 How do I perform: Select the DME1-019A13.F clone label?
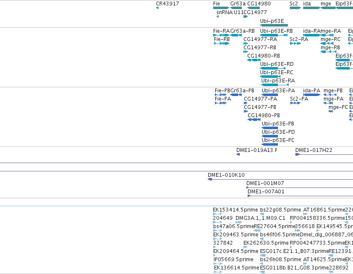pyautogui.click(x=257, y=151)
